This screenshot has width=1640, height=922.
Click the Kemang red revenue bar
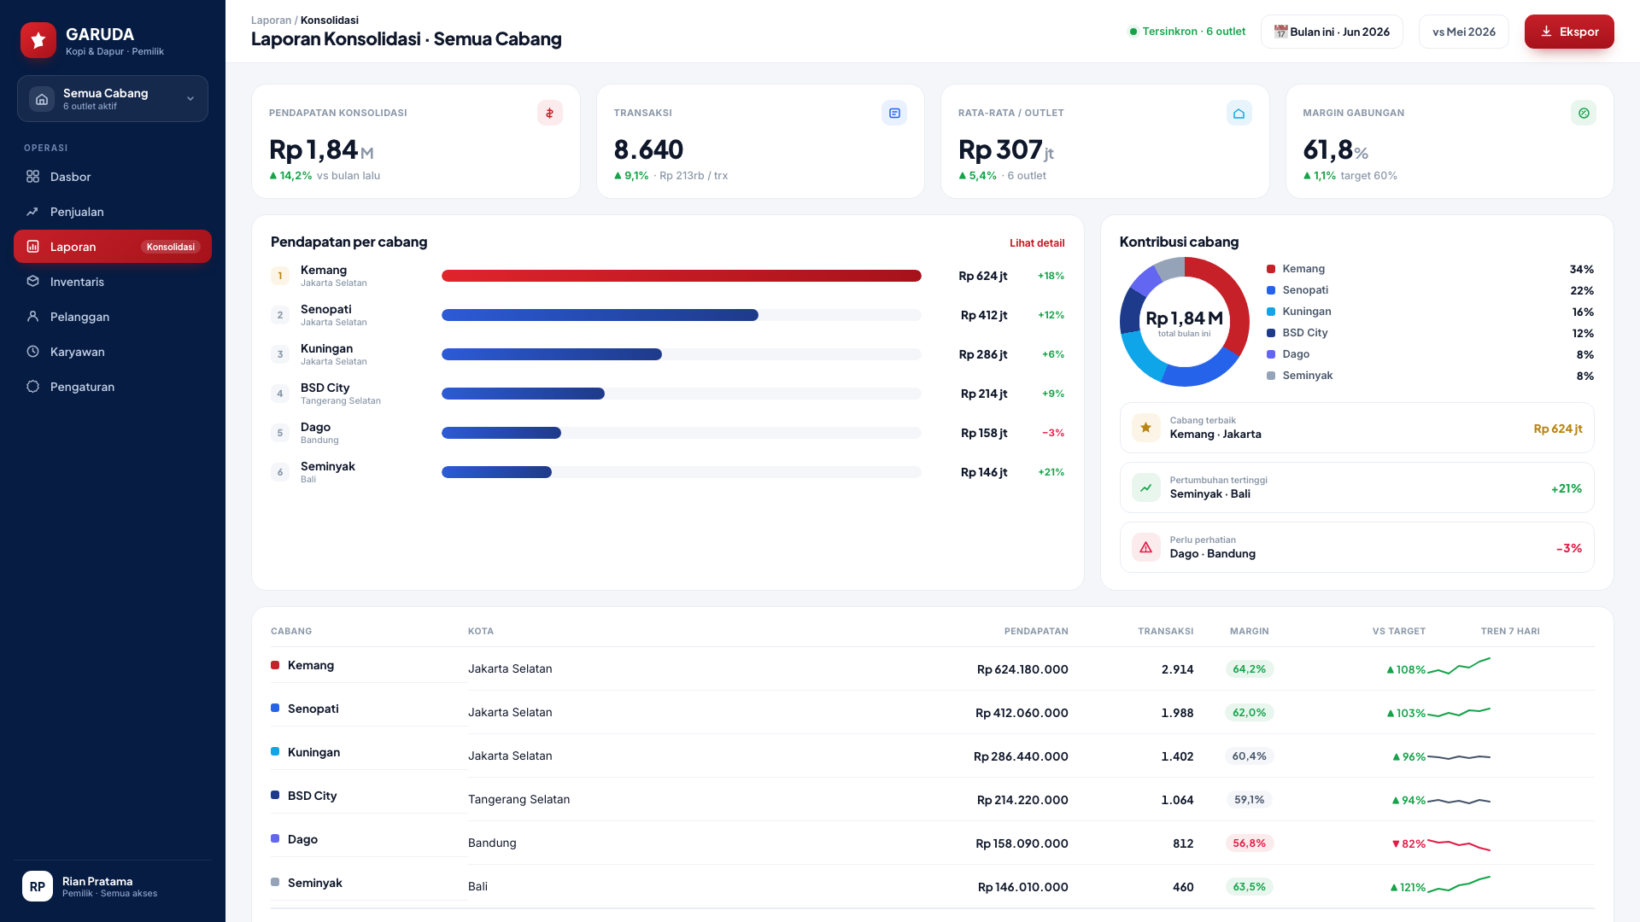coord(682,276)
